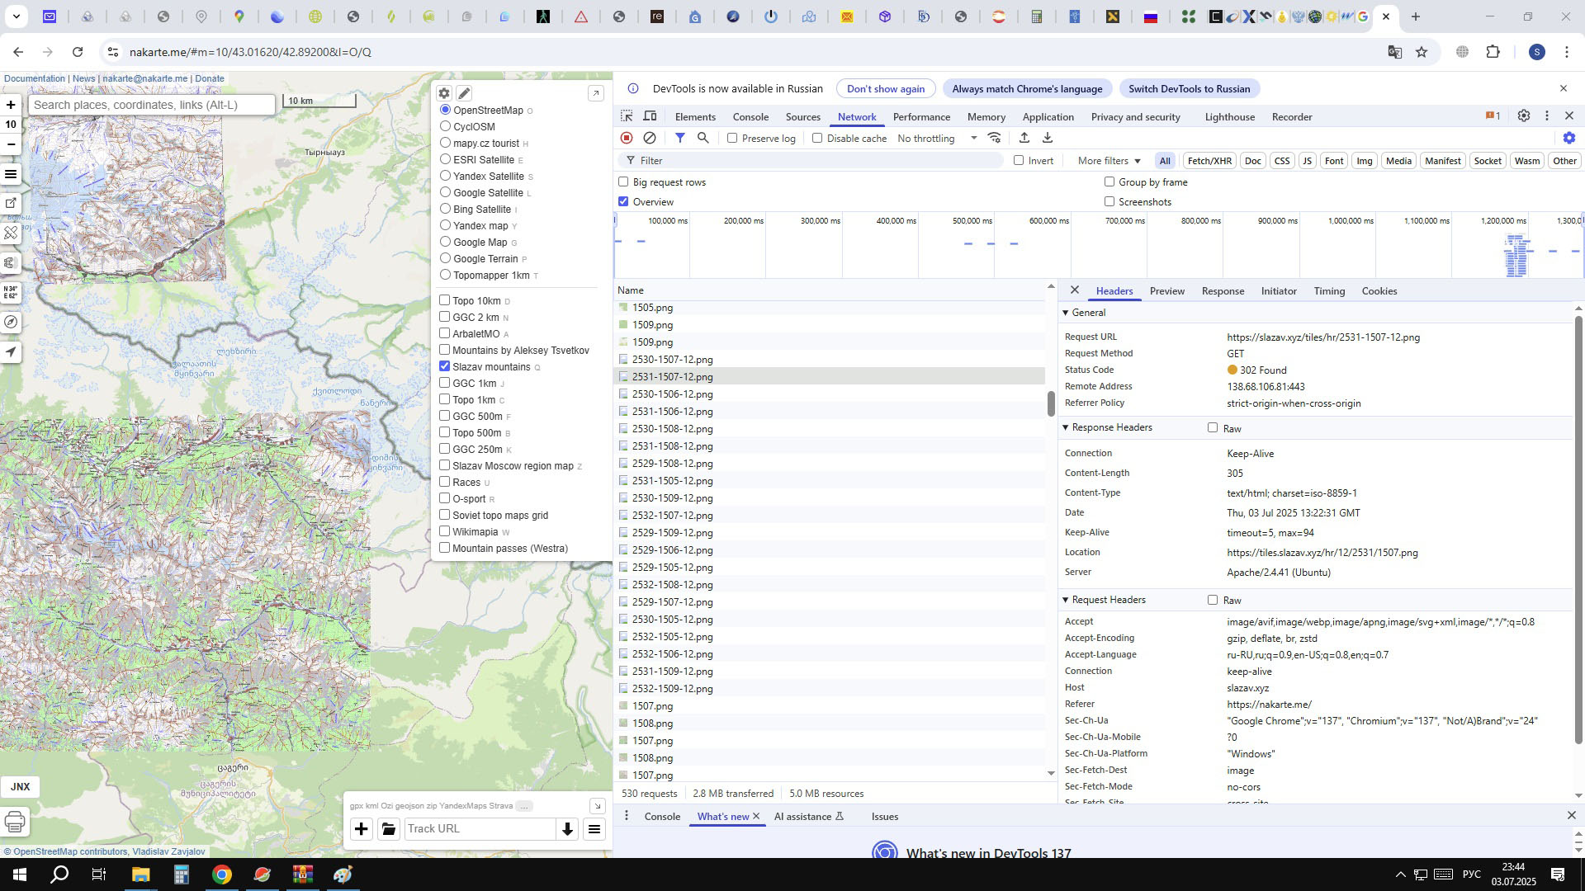Viewport: 1585px width, 891px height.
Task: Open the Documentation link
Action: coord(34,78)
